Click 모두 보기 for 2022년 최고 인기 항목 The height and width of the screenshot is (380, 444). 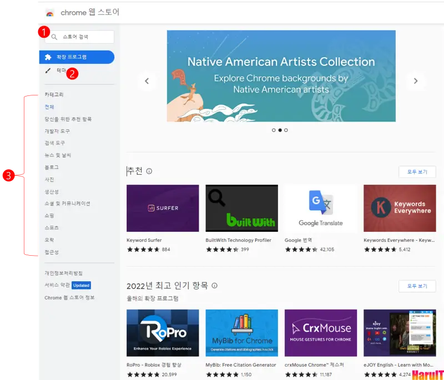pyautogui.click(x=417, y=286)
